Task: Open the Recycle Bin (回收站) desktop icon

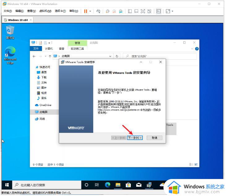Action: 10,32
